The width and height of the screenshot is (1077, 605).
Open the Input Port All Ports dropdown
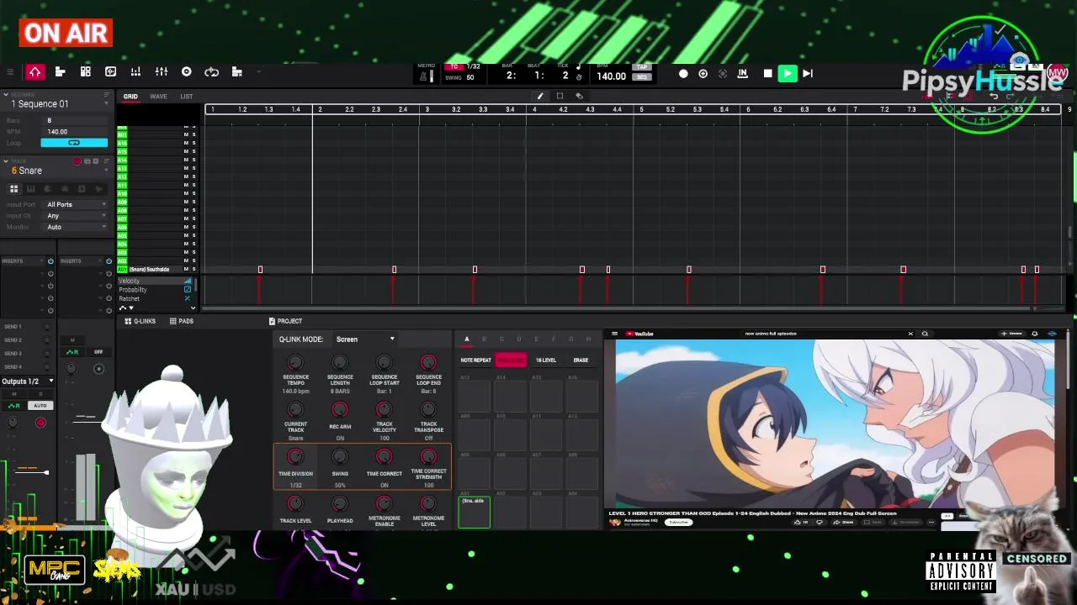(x=77, y=205)
